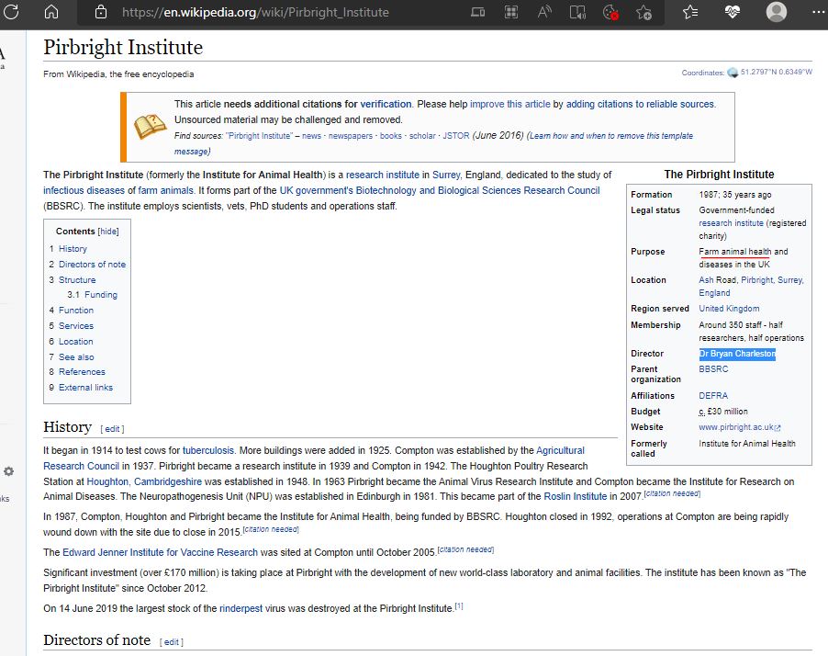The image size is (828, 656).
Task: Open the blocked cookies indicator
Action: click(611, 12)
